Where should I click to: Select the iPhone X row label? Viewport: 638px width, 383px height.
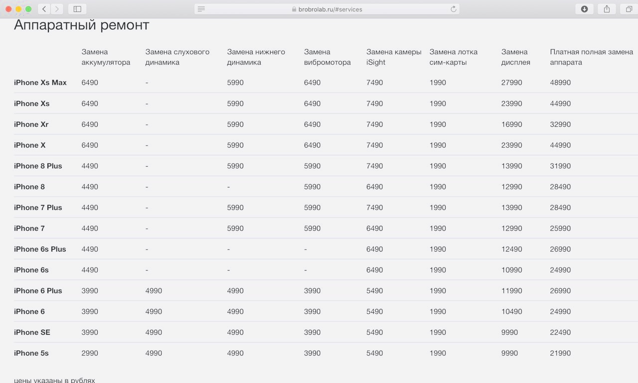pos(30,145)
